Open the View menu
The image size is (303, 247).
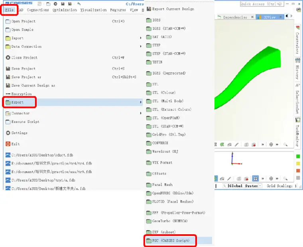point(134,10)
